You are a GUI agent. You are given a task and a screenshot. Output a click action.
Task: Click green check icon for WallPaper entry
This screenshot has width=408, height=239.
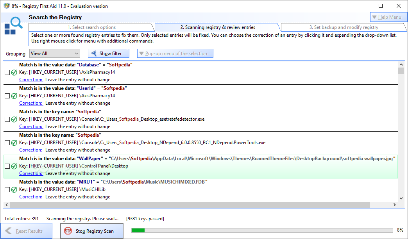tap(14, 166)
